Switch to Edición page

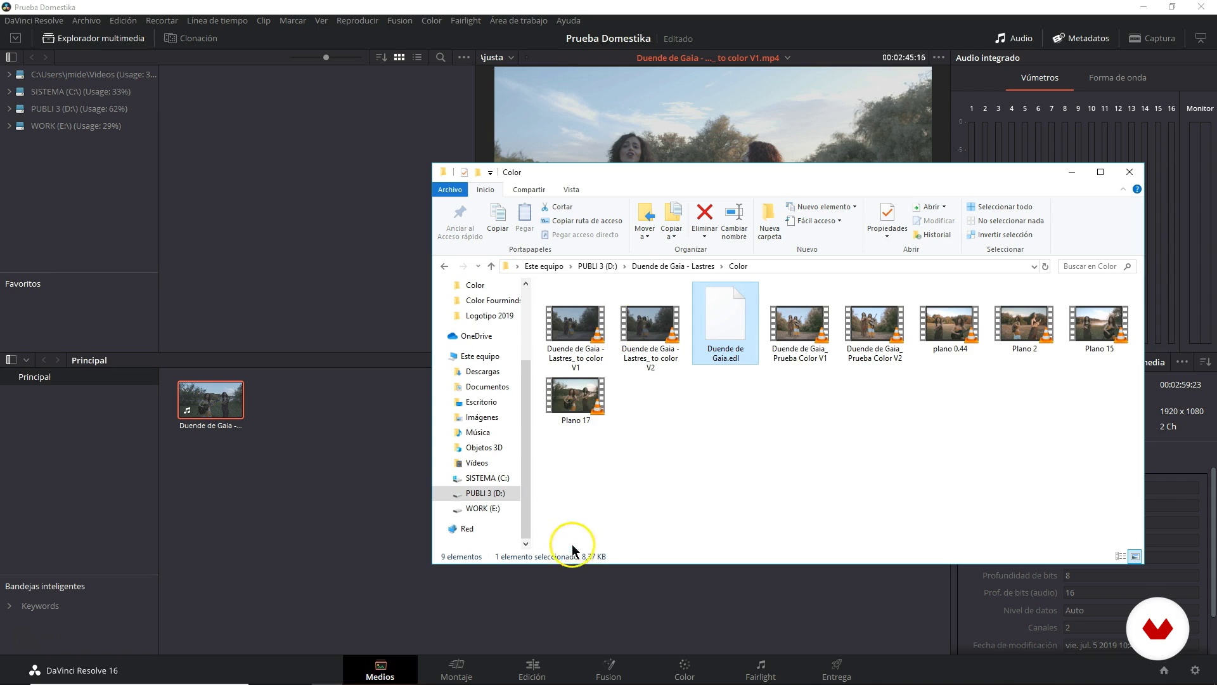tap(532, 670)
